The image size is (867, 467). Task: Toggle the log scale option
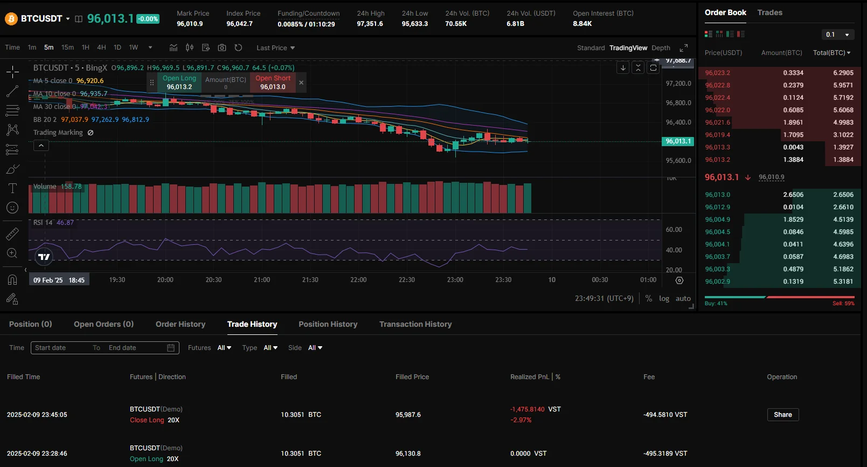point(664,298)
